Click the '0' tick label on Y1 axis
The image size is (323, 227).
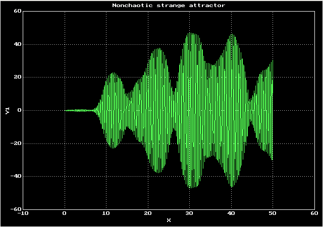pos(20,110)
